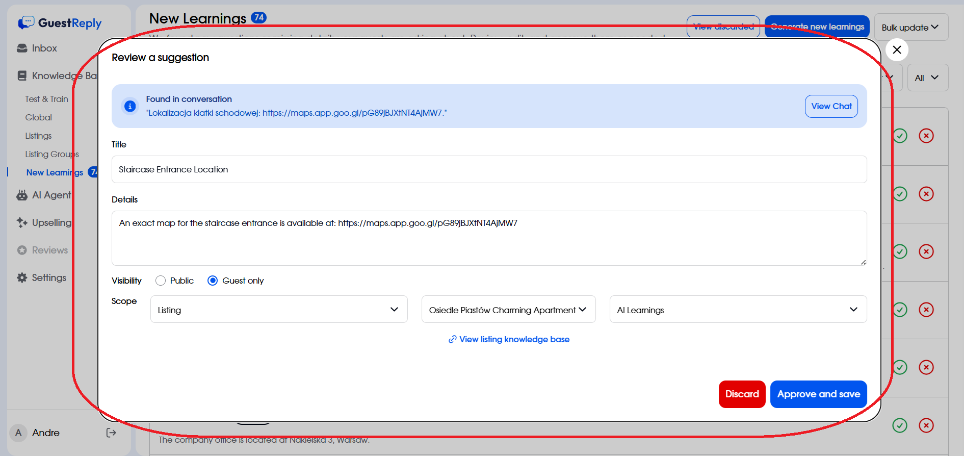Expand the Listing scope dropdown
The height and width of the screenshot is (456, 964).
[x=278, y=310]
